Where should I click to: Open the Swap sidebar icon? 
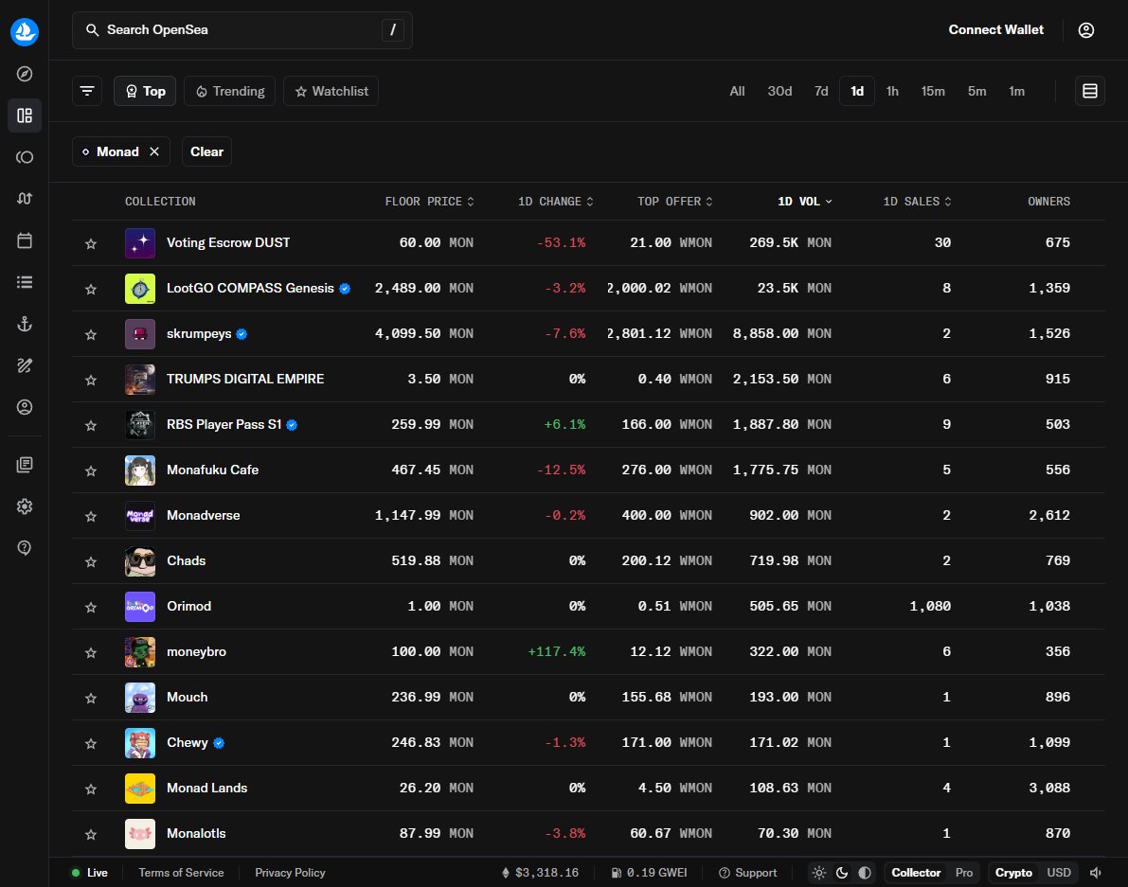click(x=25, y=199)
